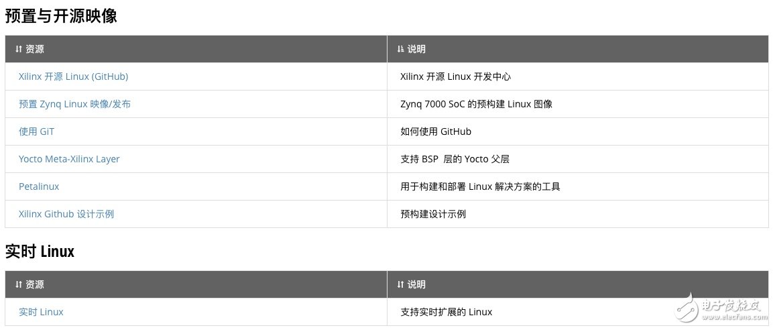Sort first table by 资源 column header
773x328 pixels.
(35, 50)
